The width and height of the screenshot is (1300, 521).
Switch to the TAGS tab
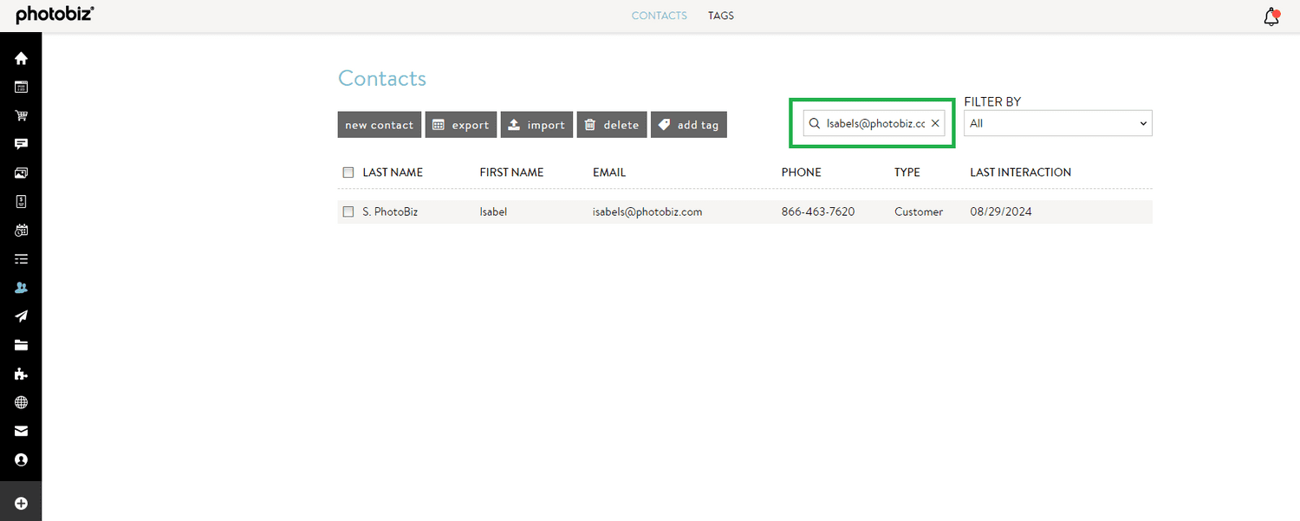pos(720,15)
